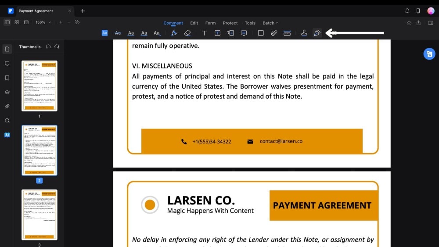Click the VI. MISCELLANEOUS heading

click(x=162, y=66)
